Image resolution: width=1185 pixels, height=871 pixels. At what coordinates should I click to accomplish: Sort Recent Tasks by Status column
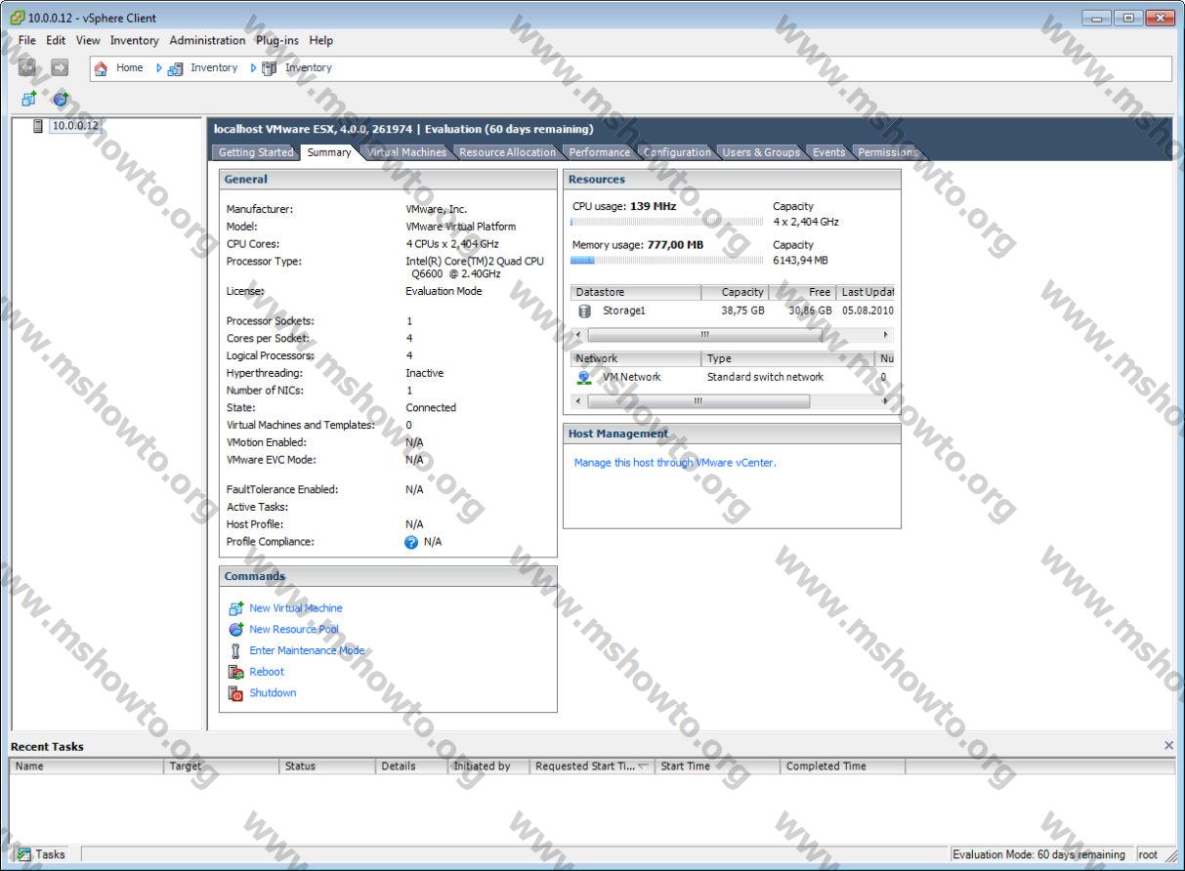pos(328,767)
